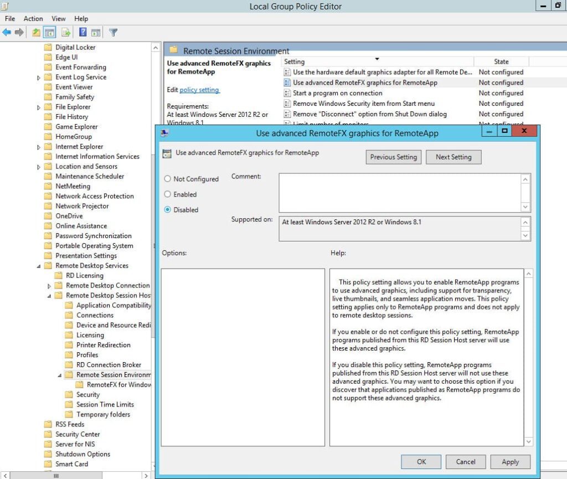Click the dialog title bar system icon

point(165,133)
